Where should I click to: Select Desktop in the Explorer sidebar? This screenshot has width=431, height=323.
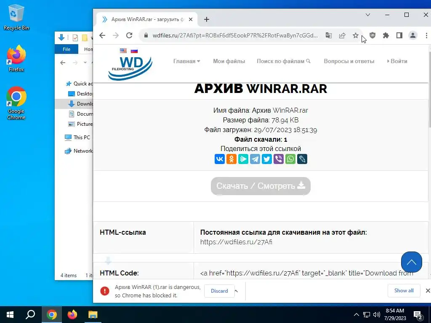[x=80, y=94]
